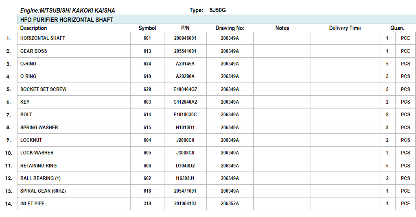This screenshot has width=416, height=217.
Task: Click the INLET PIPE description cell
Action: tap(74, 204)
